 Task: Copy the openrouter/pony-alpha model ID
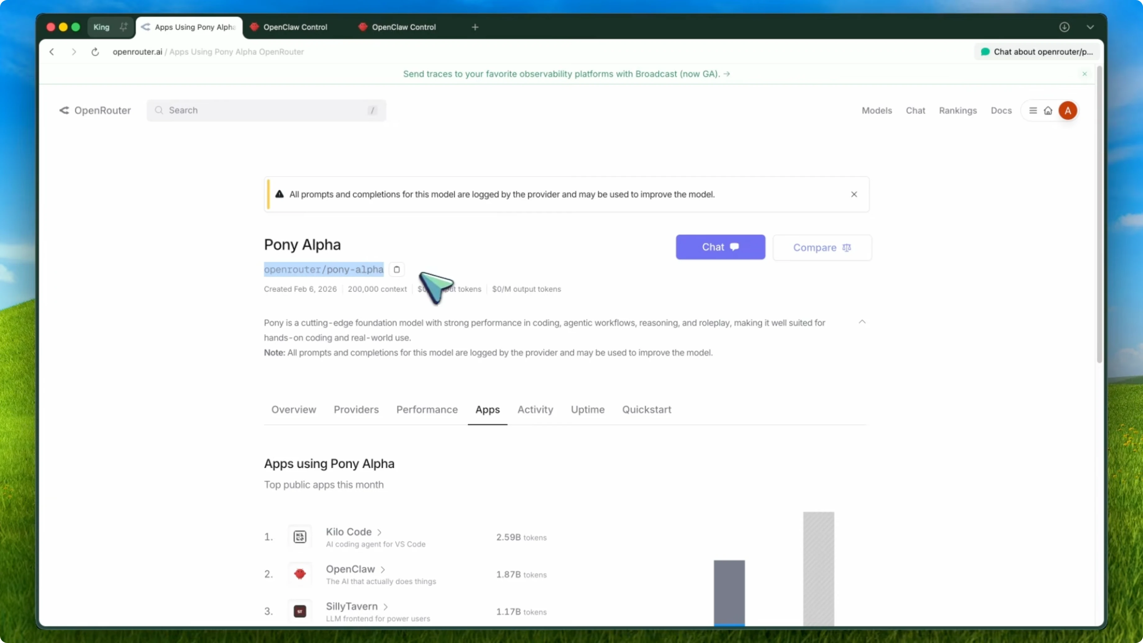396,269
